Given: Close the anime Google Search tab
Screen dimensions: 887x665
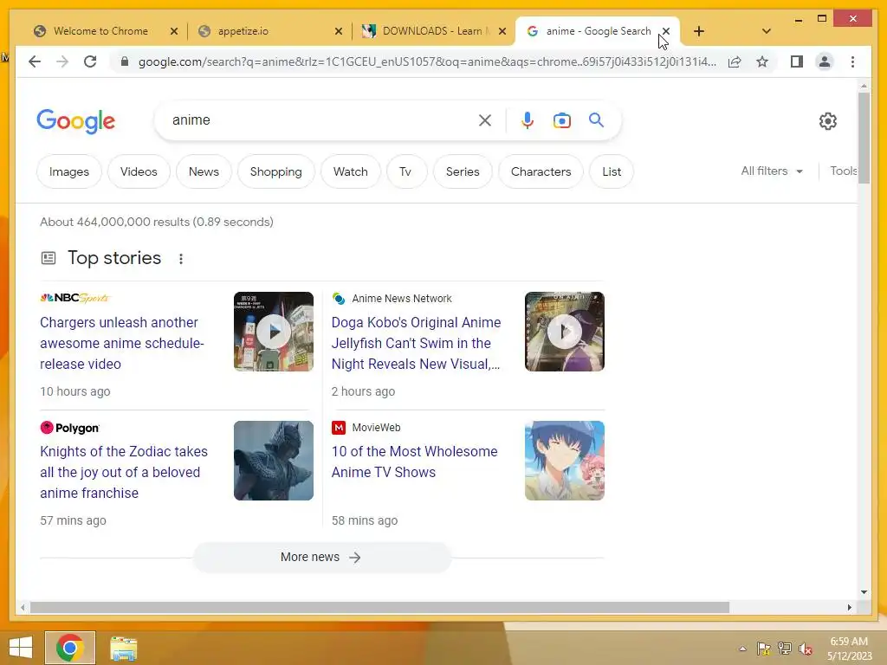Looking at the screenshot, I should pyautogui.click(x=666, y=31).
